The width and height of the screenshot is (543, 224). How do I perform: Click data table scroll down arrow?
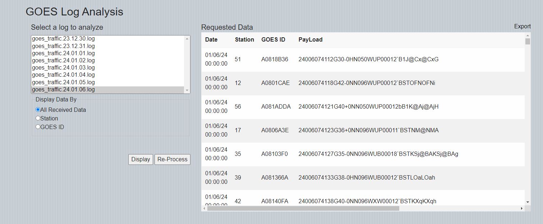tap(528, 202)
